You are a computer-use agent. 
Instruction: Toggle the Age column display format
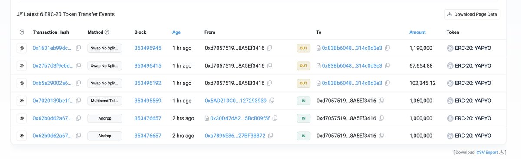(x=176, y=32)
